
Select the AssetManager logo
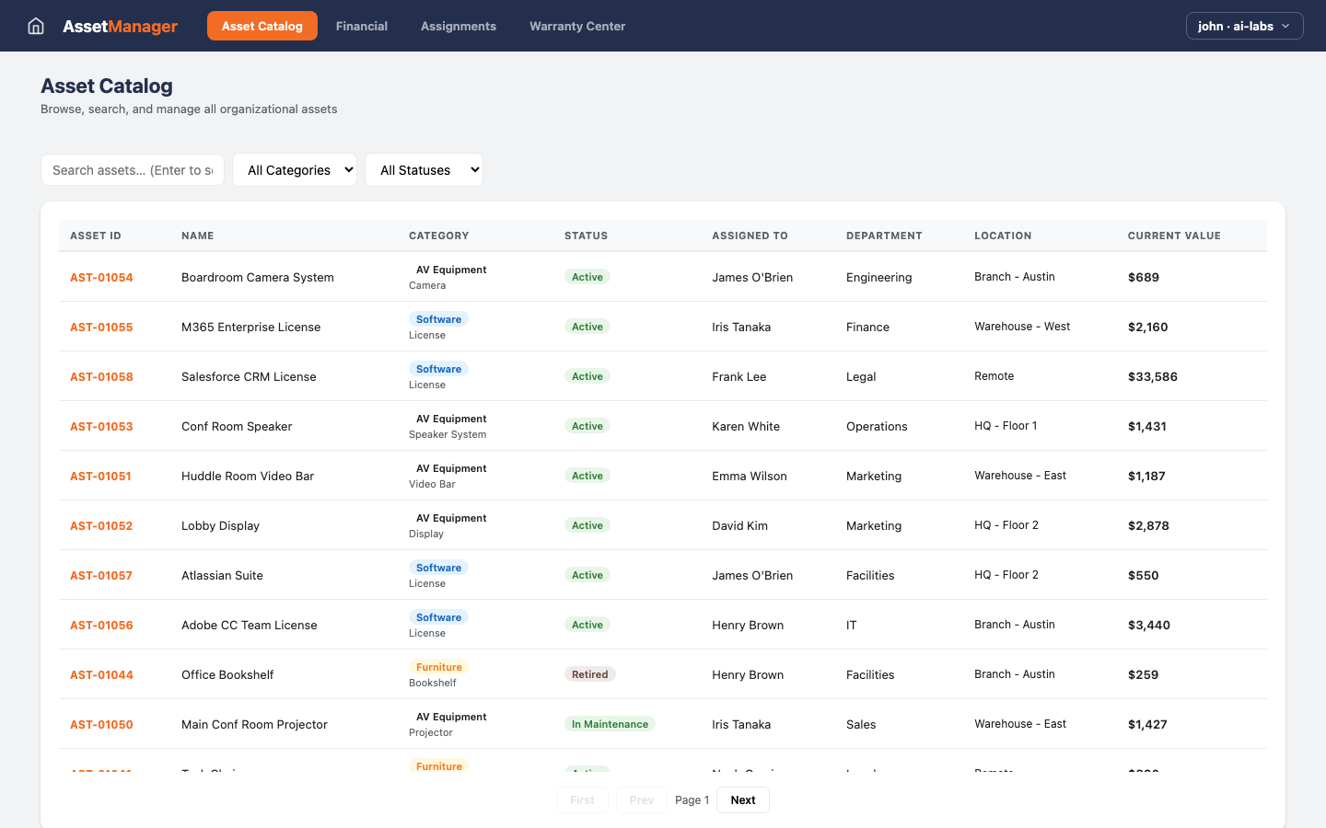coord(120,26)
